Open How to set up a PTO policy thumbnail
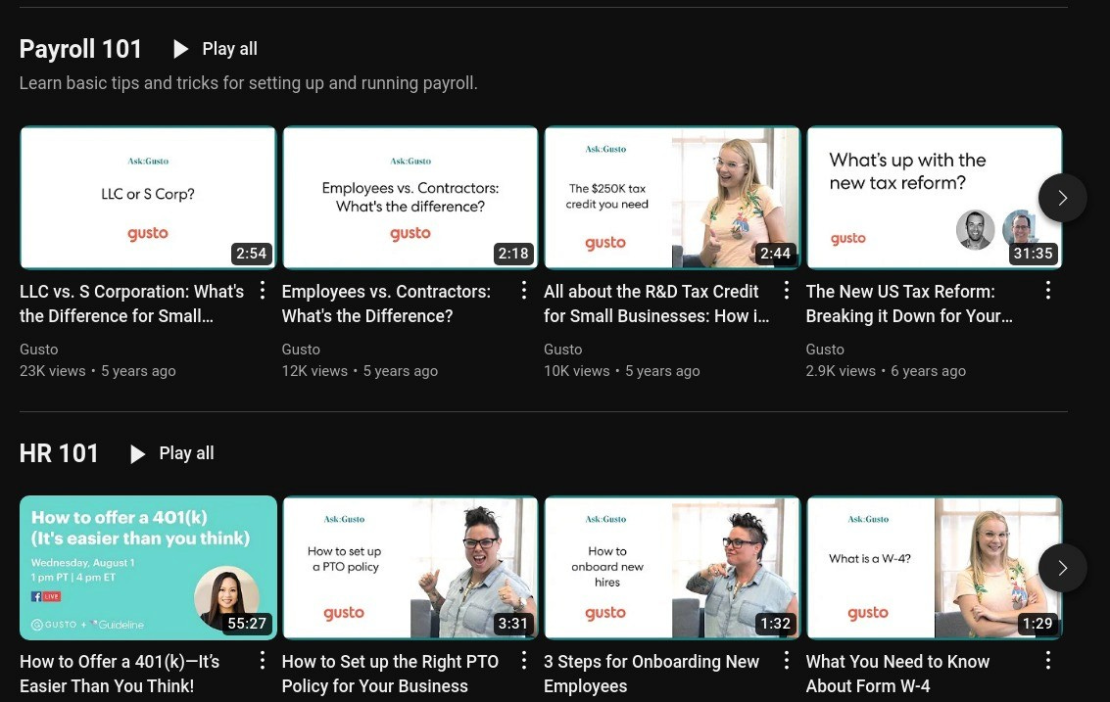This screenshot has width=1110, height=702. click(x=410, y=568)
